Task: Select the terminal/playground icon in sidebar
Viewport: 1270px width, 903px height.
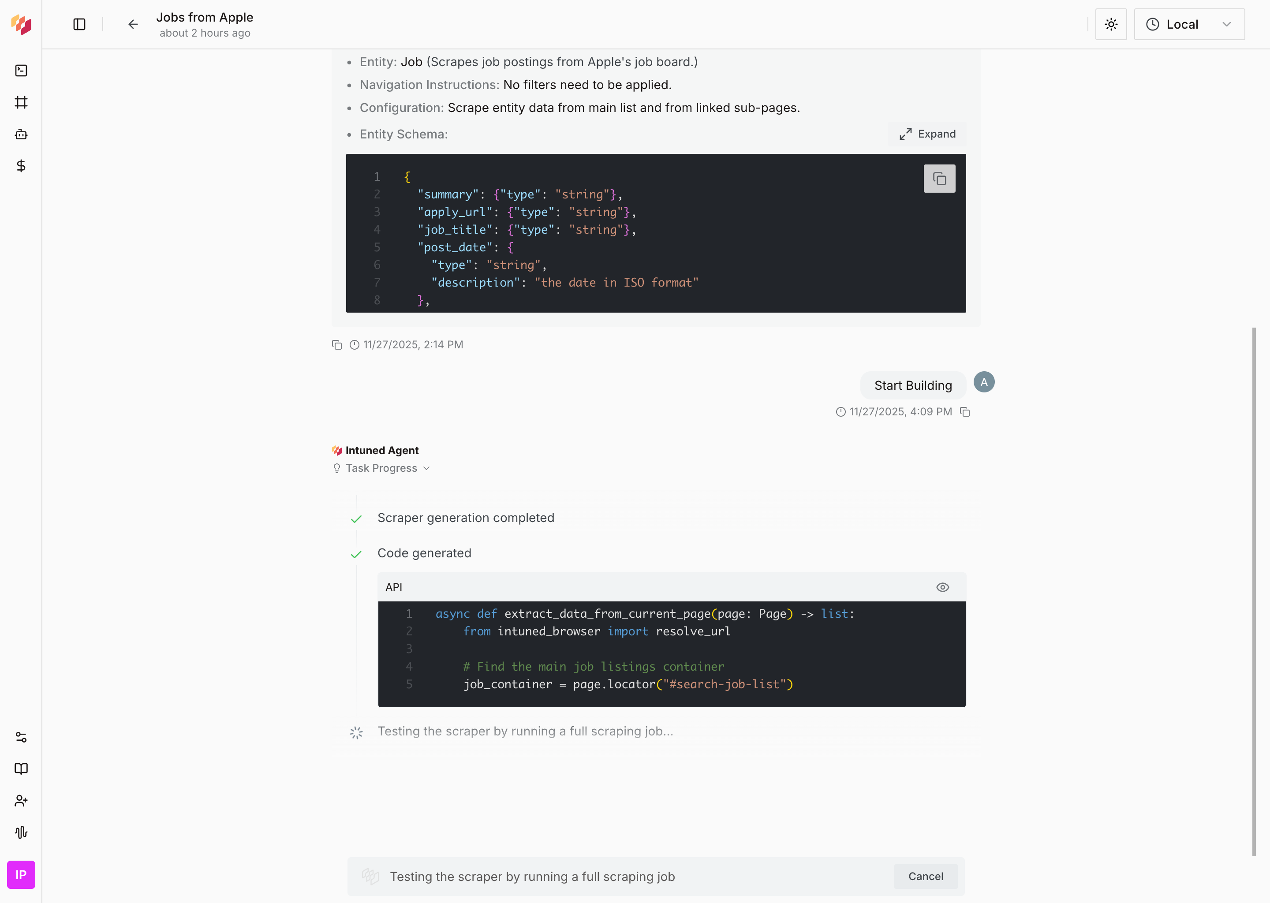Action: 21,71
